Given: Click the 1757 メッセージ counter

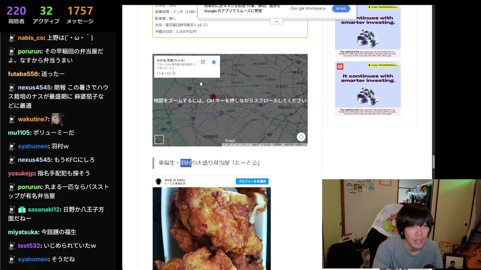Looking at the screenshot, I should point(80,15).
